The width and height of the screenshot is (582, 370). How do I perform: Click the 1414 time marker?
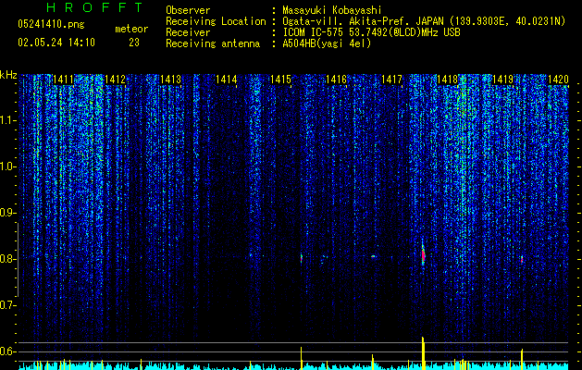pos(226,80)
